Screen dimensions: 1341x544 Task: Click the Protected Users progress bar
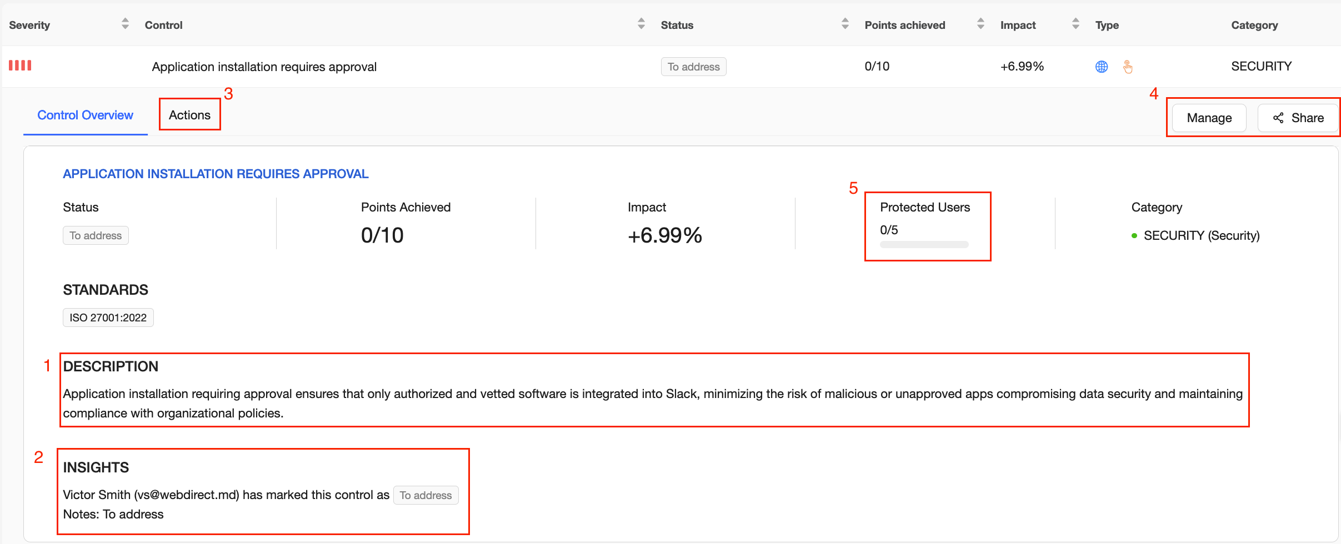tap(924, 245)
